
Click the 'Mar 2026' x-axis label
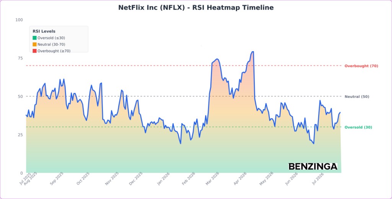(x=212, y=178)
